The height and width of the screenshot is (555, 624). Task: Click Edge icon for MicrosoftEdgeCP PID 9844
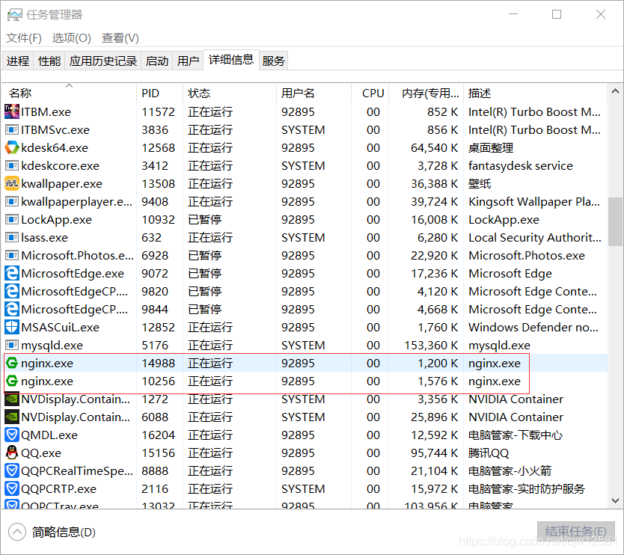[11, 309]
